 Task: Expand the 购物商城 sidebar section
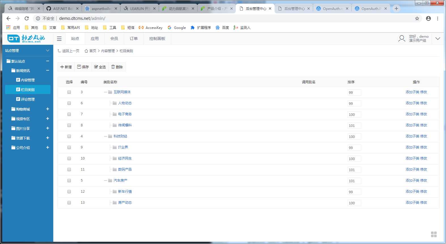[x=48, y=109]
